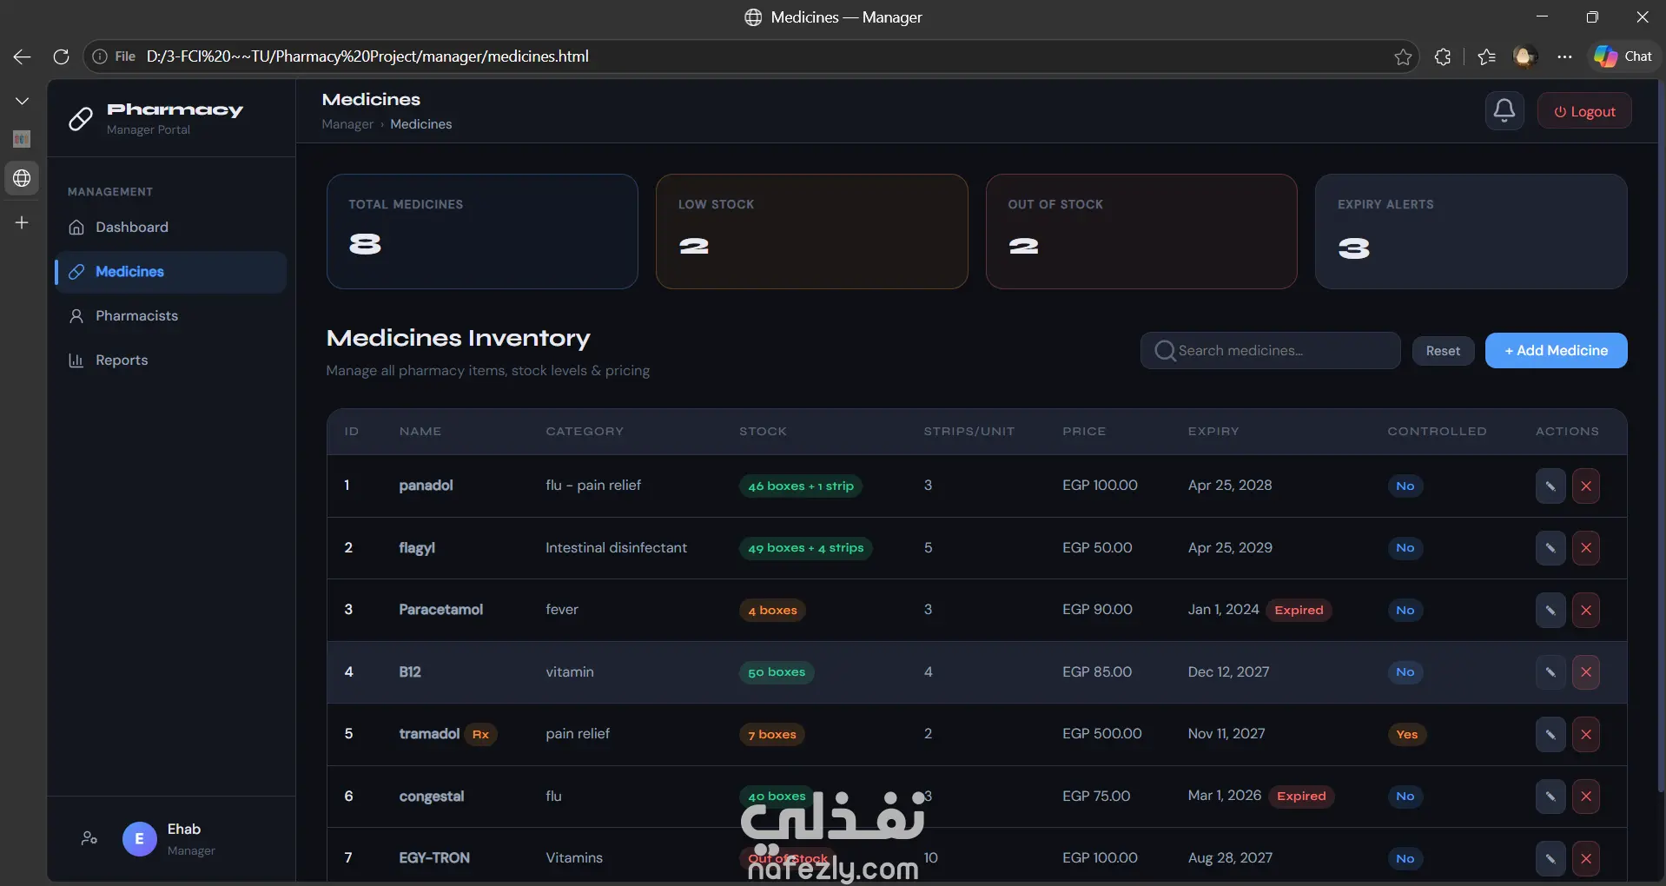This screenshot has height=886, width=1666.
Task: Open the Low Stock card
Action: tap(811, 232)
